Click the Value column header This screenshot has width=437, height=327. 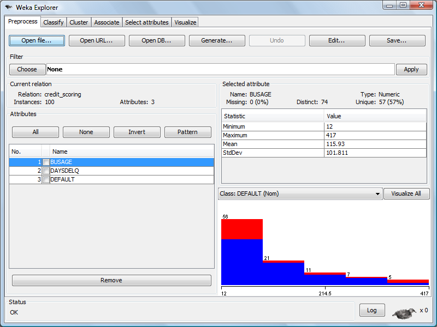[375, 116]
